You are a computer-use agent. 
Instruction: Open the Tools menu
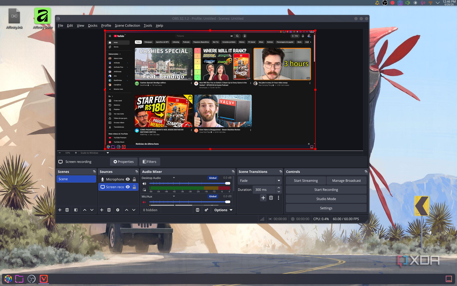[x=148, y=26]
